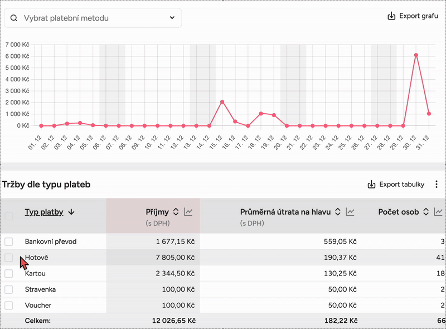Tick the Hotově row checkbox
Screen dimensions: 446x329
pos(9,258)
